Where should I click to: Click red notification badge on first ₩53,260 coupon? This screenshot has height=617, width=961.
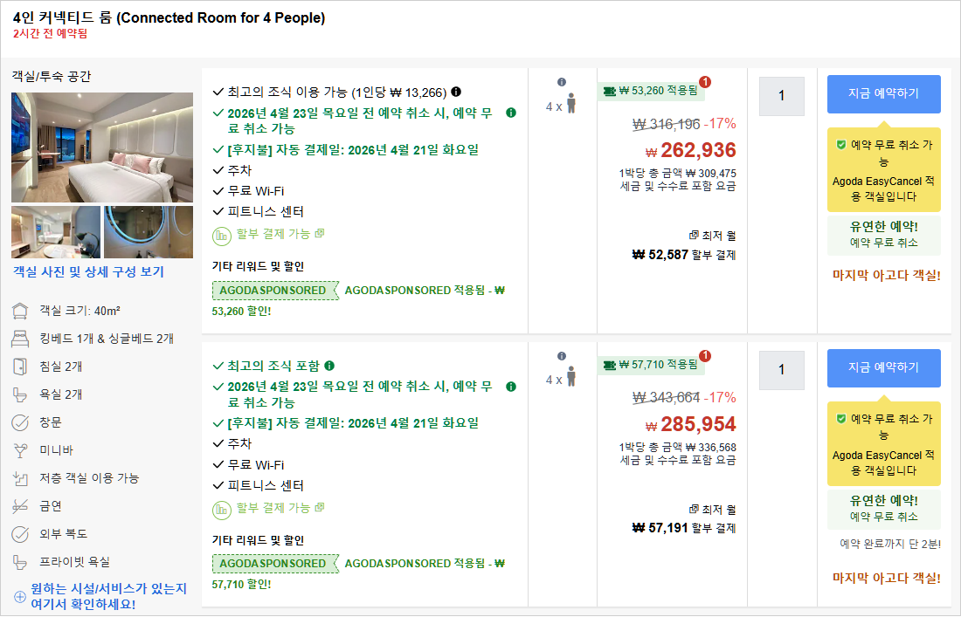705,82
